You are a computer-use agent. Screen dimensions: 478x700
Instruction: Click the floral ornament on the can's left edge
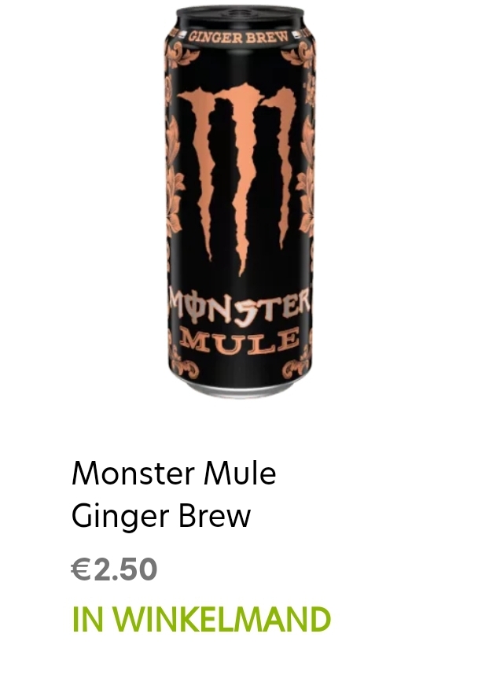173,179
